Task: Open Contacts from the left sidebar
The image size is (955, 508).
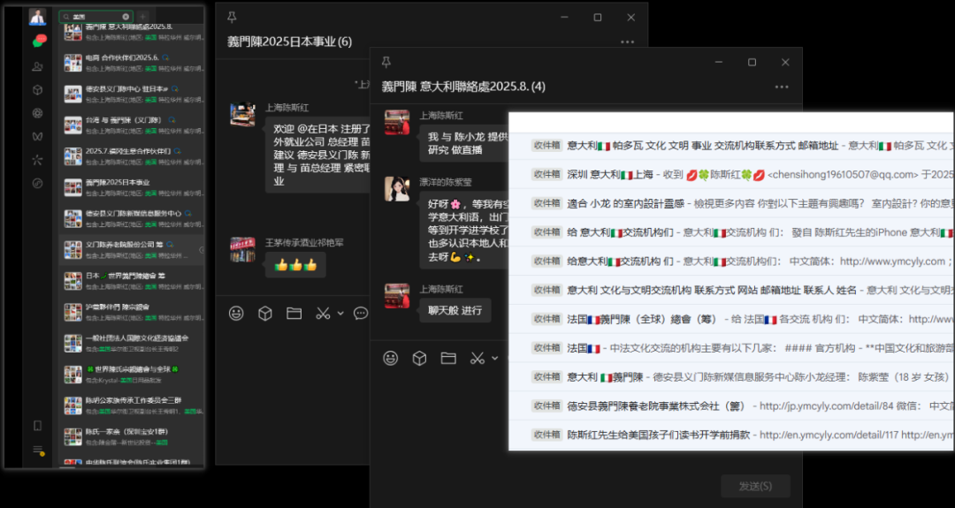Action: (37, 66)
